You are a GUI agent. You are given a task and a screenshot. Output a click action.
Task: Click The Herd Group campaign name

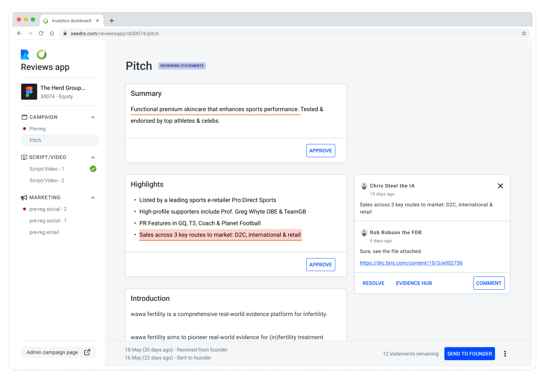click(x=63, y=88)
